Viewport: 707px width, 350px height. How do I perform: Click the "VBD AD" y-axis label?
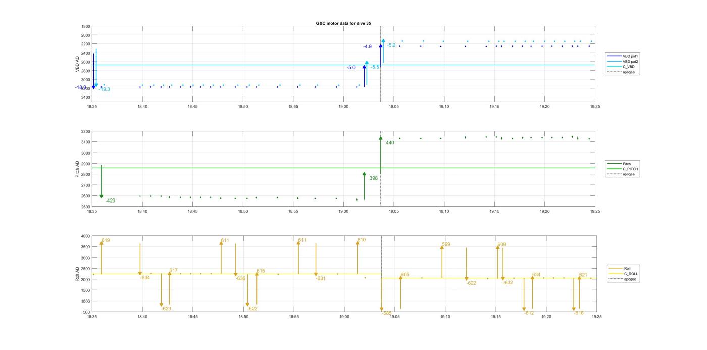[77, 64]
